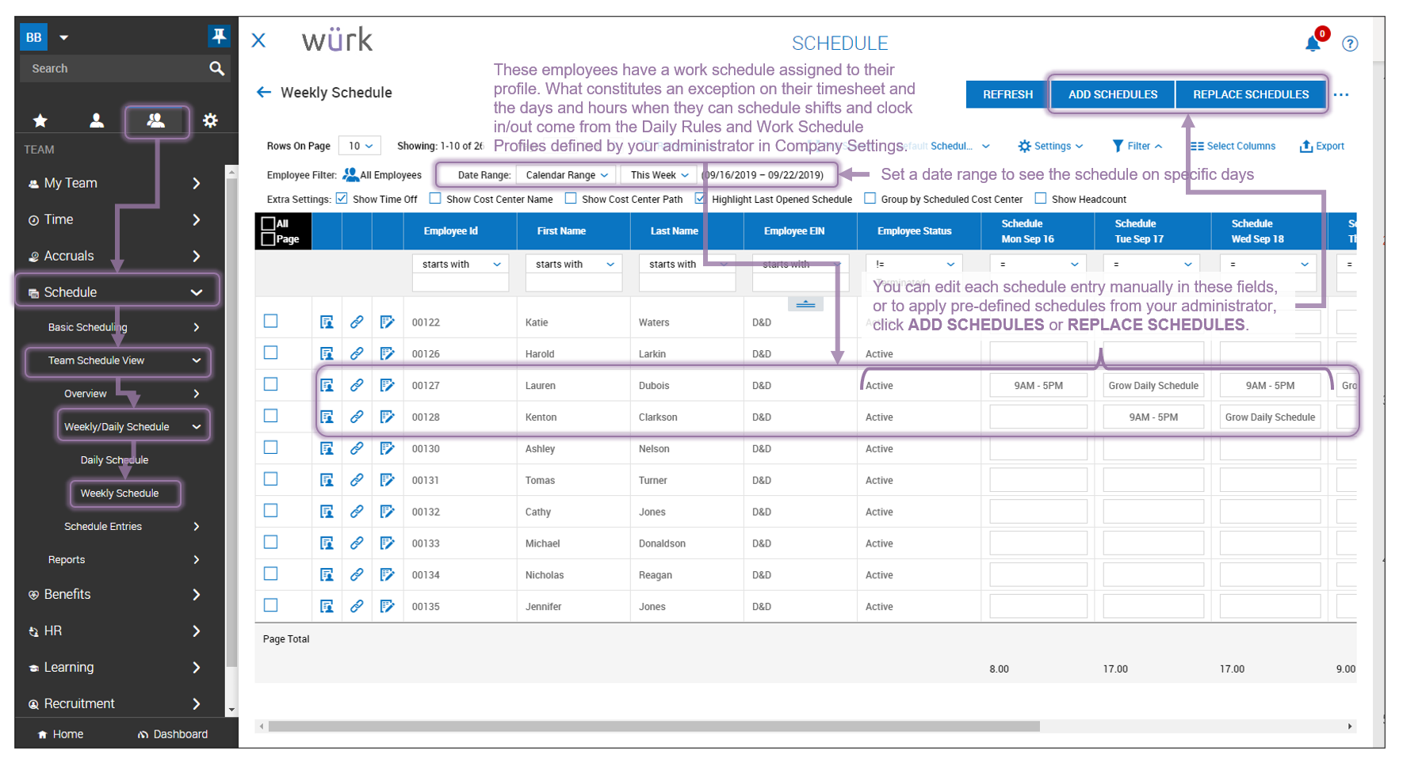1403x766 pixels.
Task: Open the schedule icon for Jennifer Jones
Action: coord(327,607)
